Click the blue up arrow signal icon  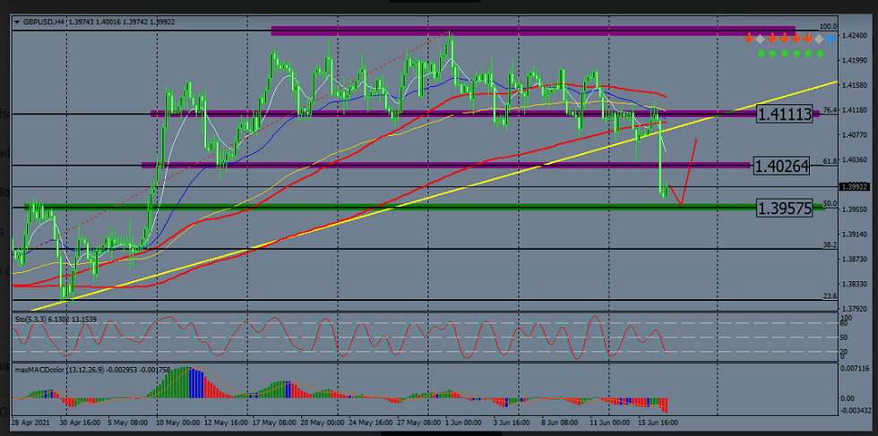pyautogui.click(x=831, y=39)
